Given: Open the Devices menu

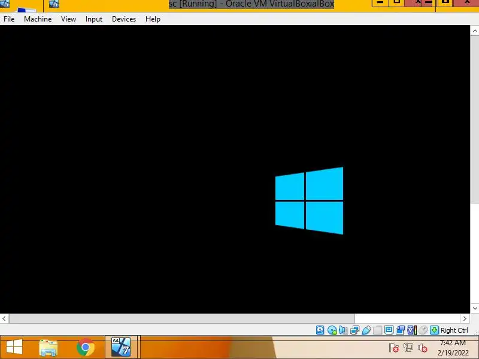Looking at the screenshot, I should click(124, 19).
